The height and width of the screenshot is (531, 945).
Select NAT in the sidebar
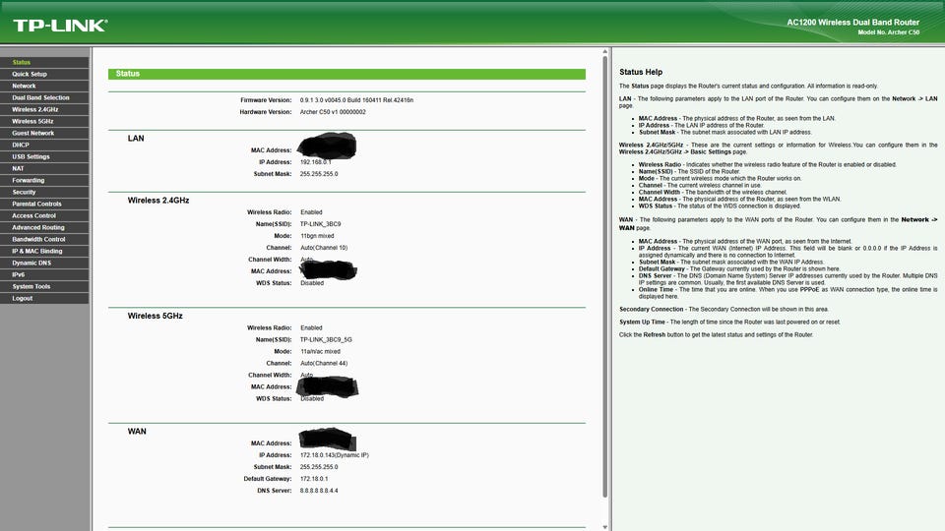44,168
